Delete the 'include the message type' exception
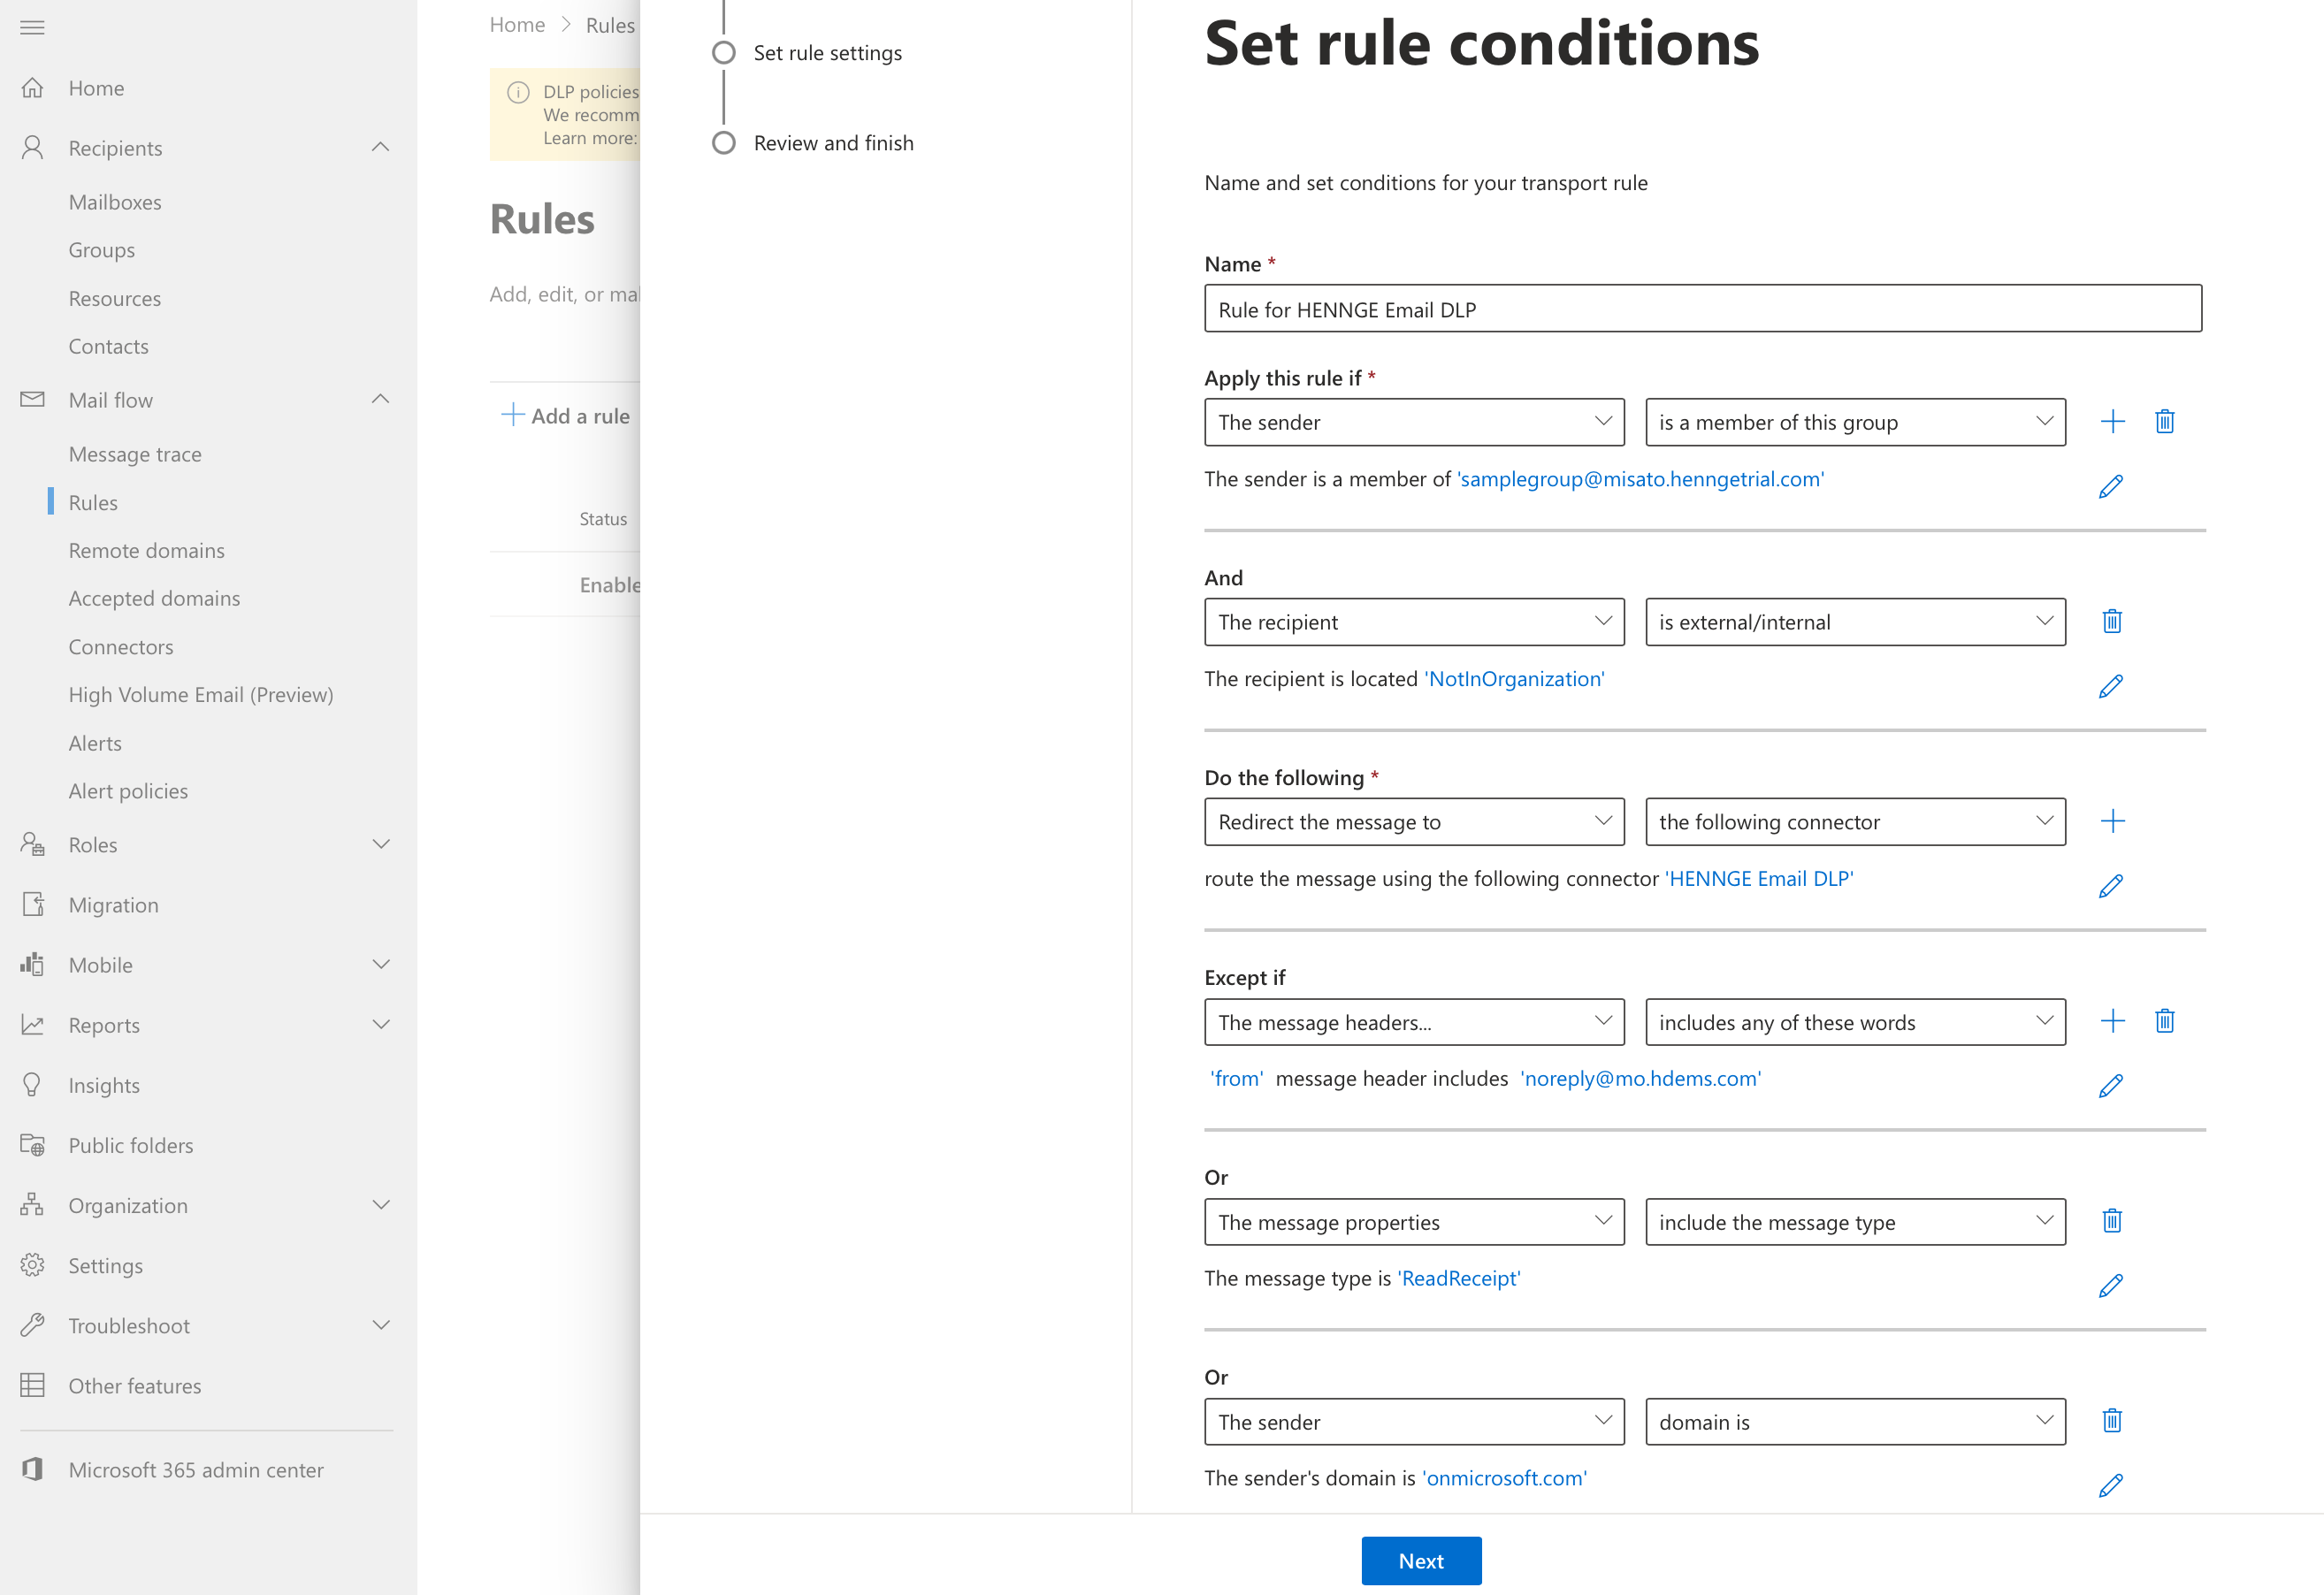 pyautogui.click(x=2112, y=1220)
